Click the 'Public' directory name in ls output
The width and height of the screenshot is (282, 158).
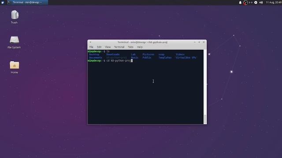pos(147,57)
